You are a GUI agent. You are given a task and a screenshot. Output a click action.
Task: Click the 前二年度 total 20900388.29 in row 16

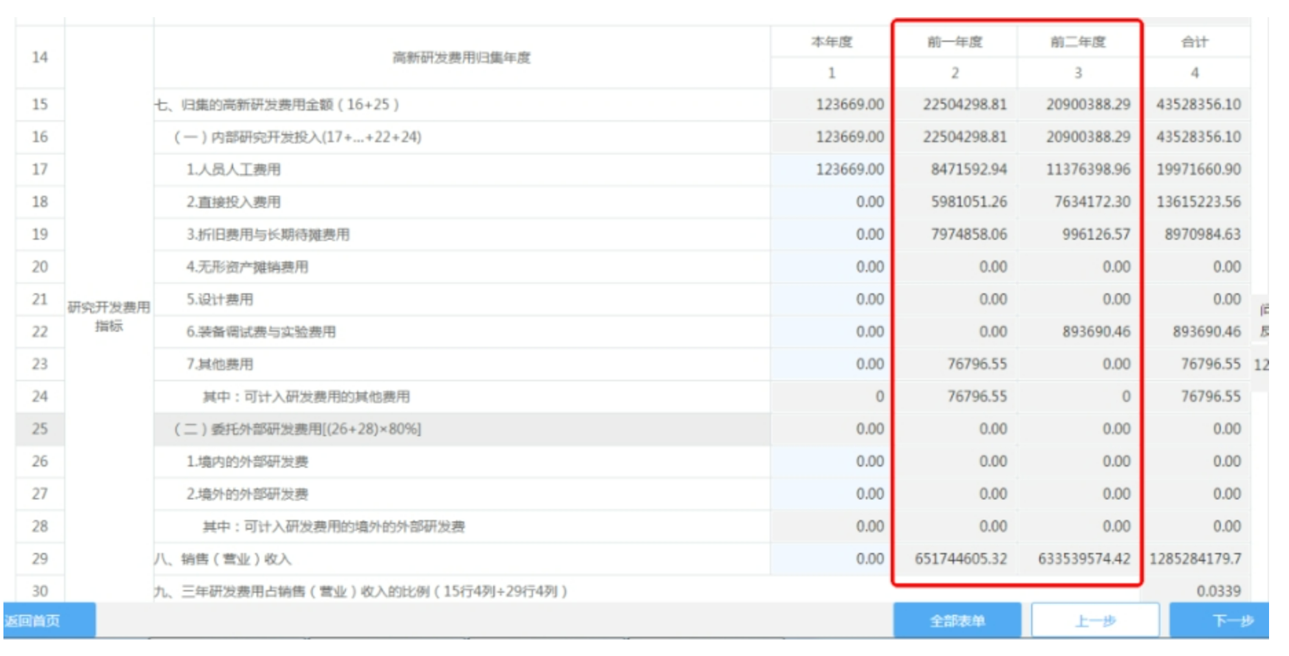(1088, 137)
